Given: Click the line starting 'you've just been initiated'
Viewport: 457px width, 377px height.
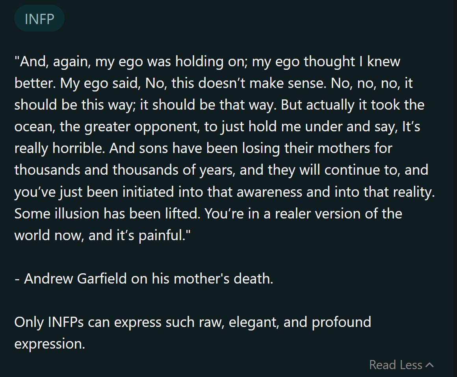Looking at the screenshot, I should tap(225, 192).
